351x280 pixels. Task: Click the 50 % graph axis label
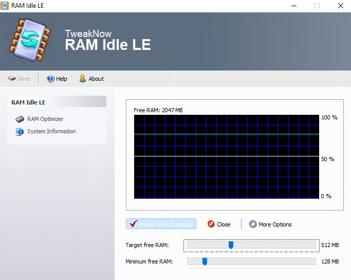tap(328, 159)
